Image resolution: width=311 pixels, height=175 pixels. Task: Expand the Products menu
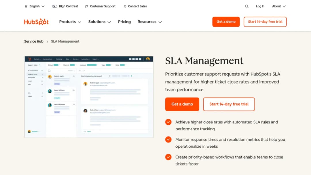[70, 22]
